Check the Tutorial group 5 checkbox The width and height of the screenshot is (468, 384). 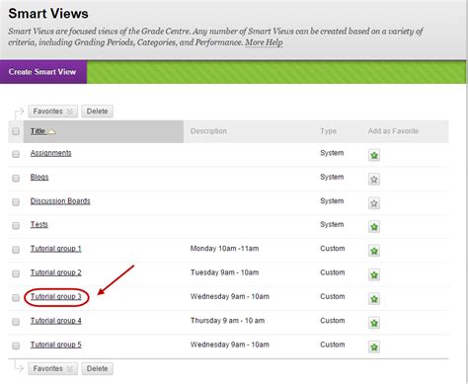coord(16,346)
